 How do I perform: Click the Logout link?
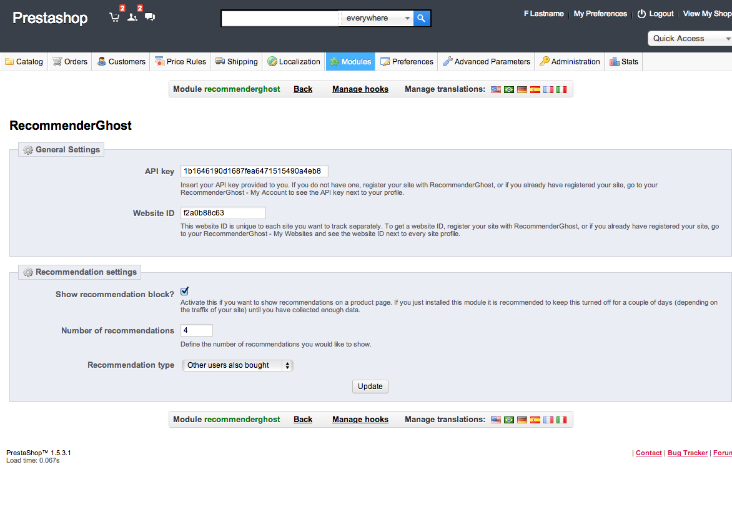tap(656, 14)
